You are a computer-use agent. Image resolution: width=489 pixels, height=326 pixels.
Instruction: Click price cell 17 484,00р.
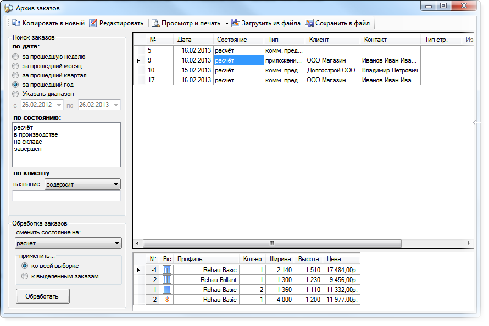coord(341,270)
